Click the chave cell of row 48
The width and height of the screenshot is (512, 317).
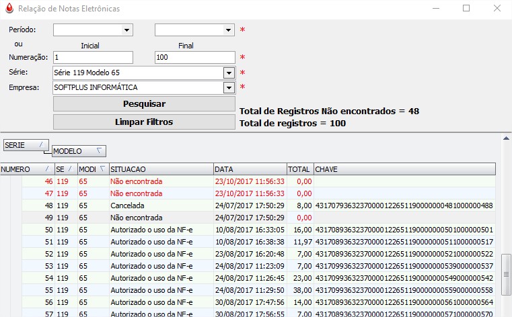[404, 206]
